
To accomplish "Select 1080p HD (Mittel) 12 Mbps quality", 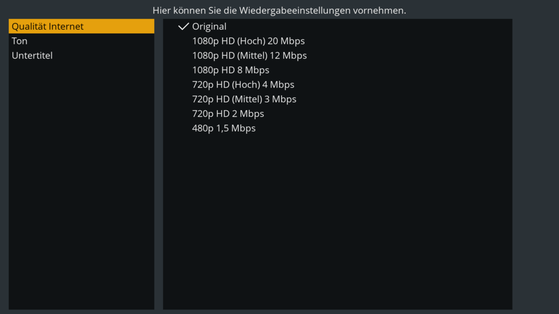I will point(249,56).
